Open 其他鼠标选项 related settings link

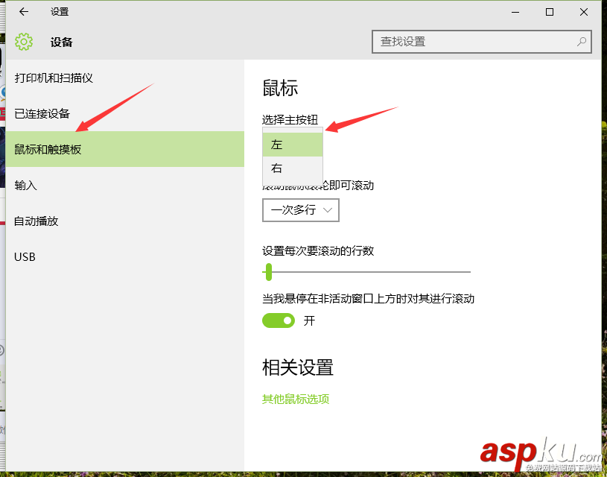[296, 399]
